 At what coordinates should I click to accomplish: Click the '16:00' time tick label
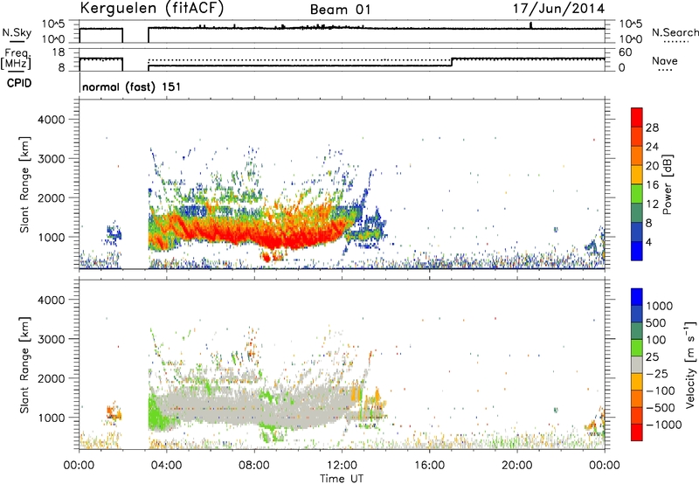[429, 466]
